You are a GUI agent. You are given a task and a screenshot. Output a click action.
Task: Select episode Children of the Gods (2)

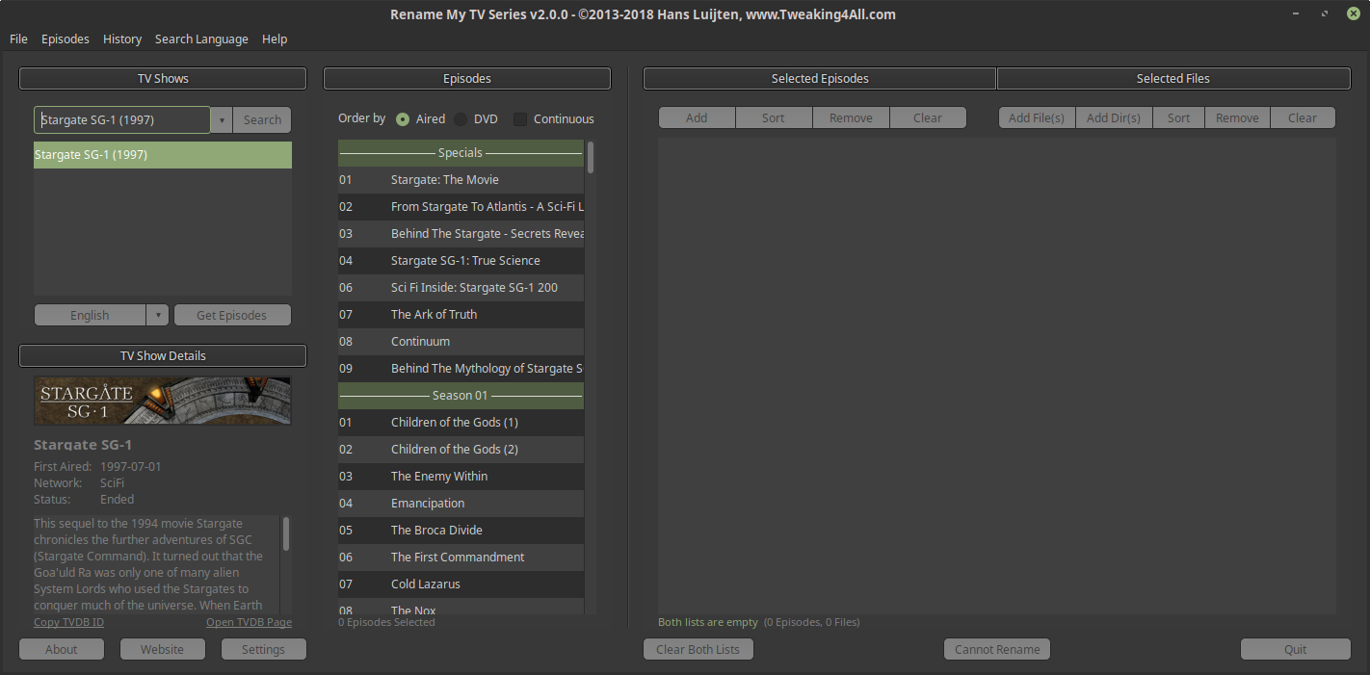pos(461,449)
